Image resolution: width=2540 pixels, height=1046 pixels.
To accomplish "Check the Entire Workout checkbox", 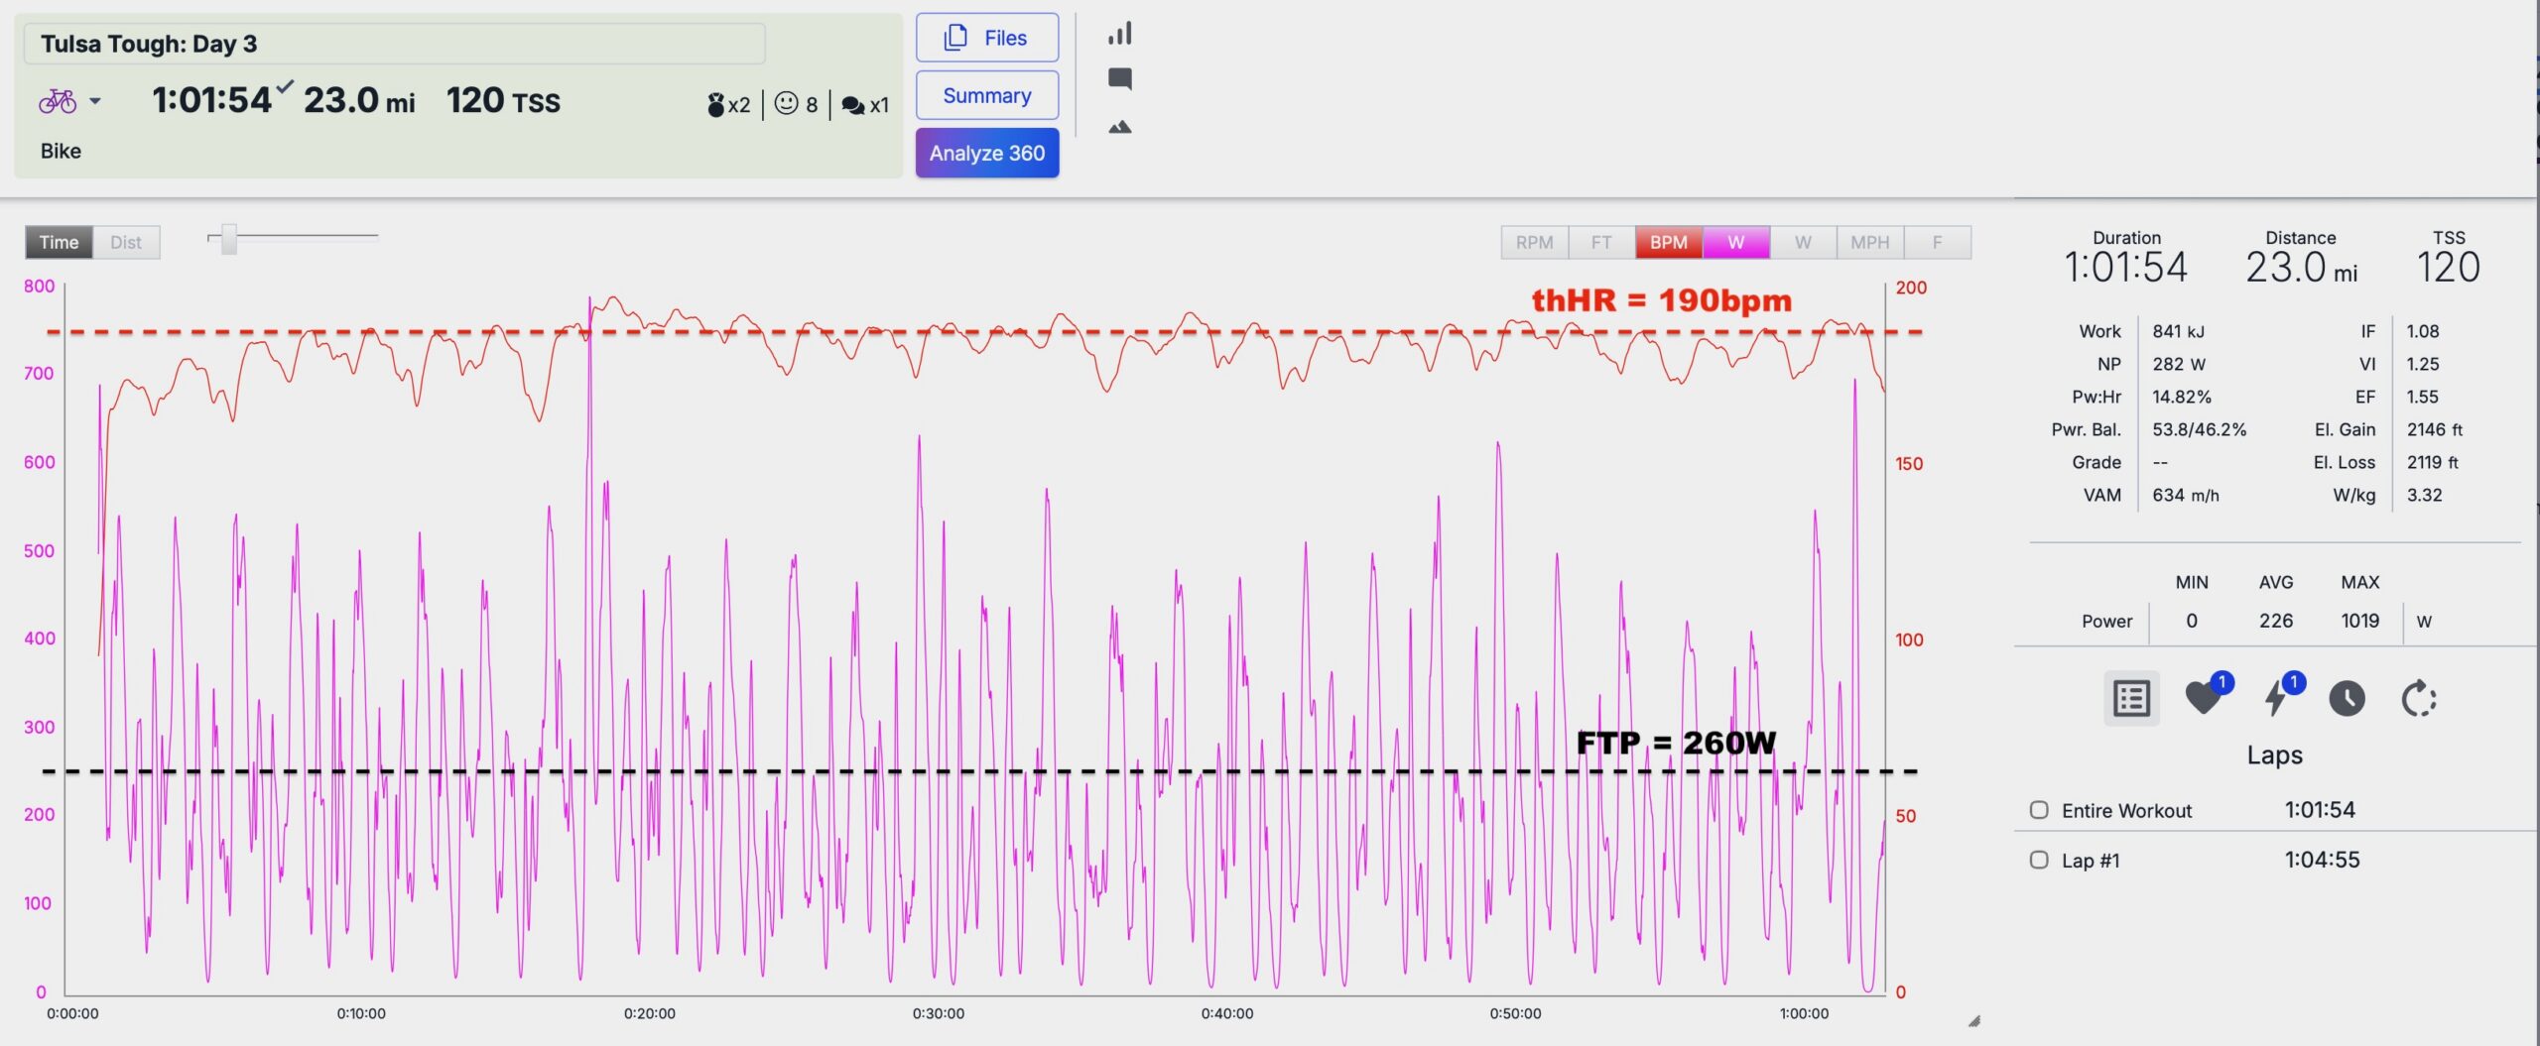I will point(2039,810).
